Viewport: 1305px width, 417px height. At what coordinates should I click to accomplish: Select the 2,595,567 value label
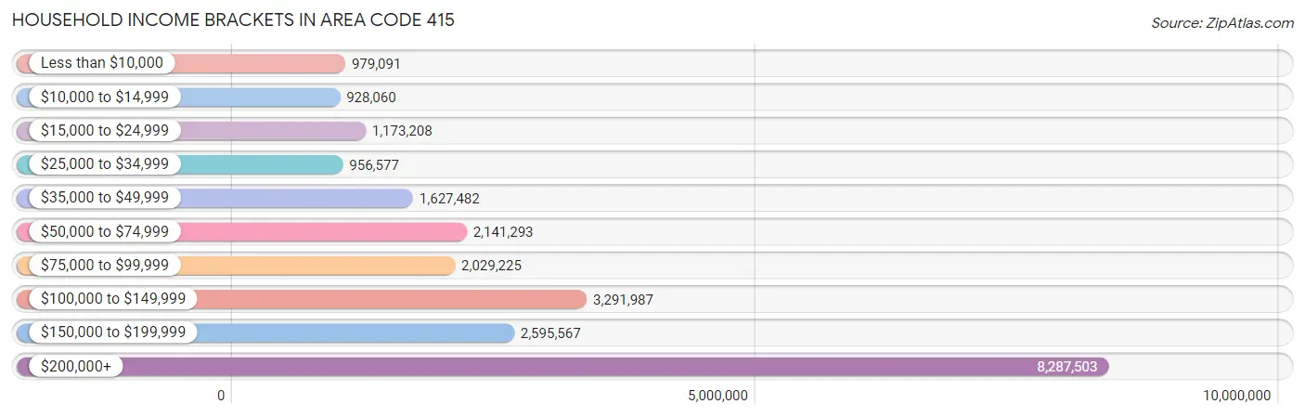[x=550, y=332]
